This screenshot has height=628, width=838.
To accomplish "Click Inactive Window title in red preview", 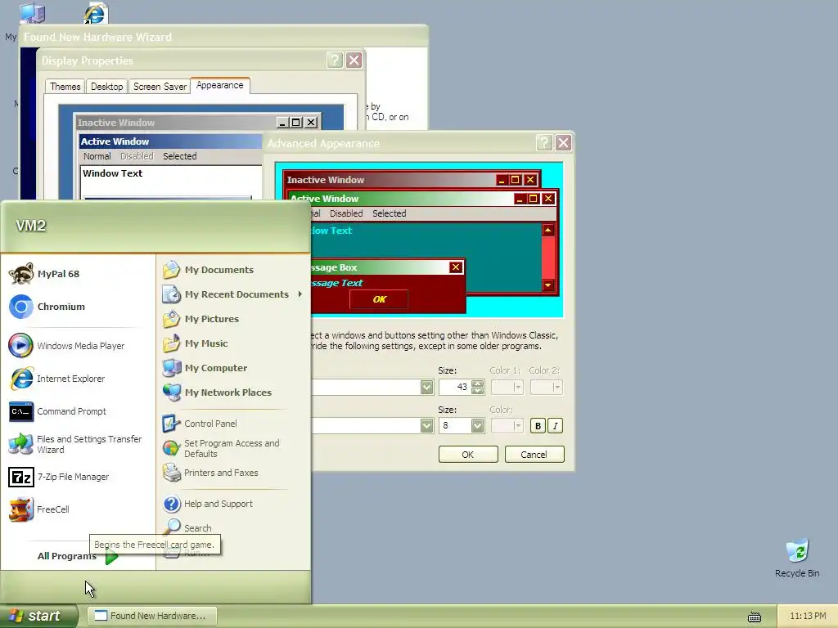I will [x=326, y=180].
